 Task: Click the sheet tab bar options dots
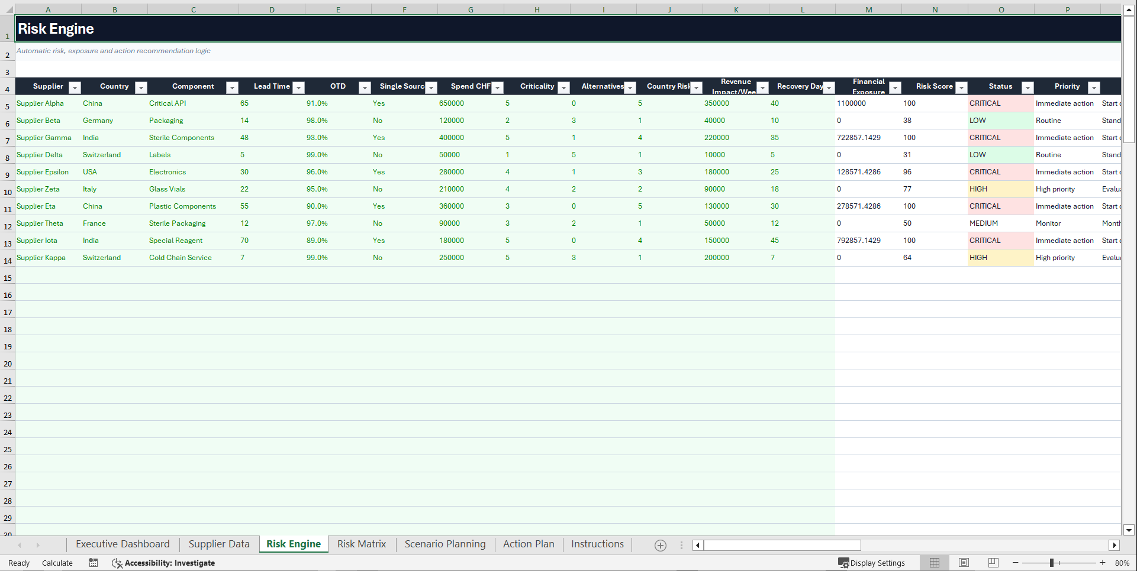pos(681,545)
